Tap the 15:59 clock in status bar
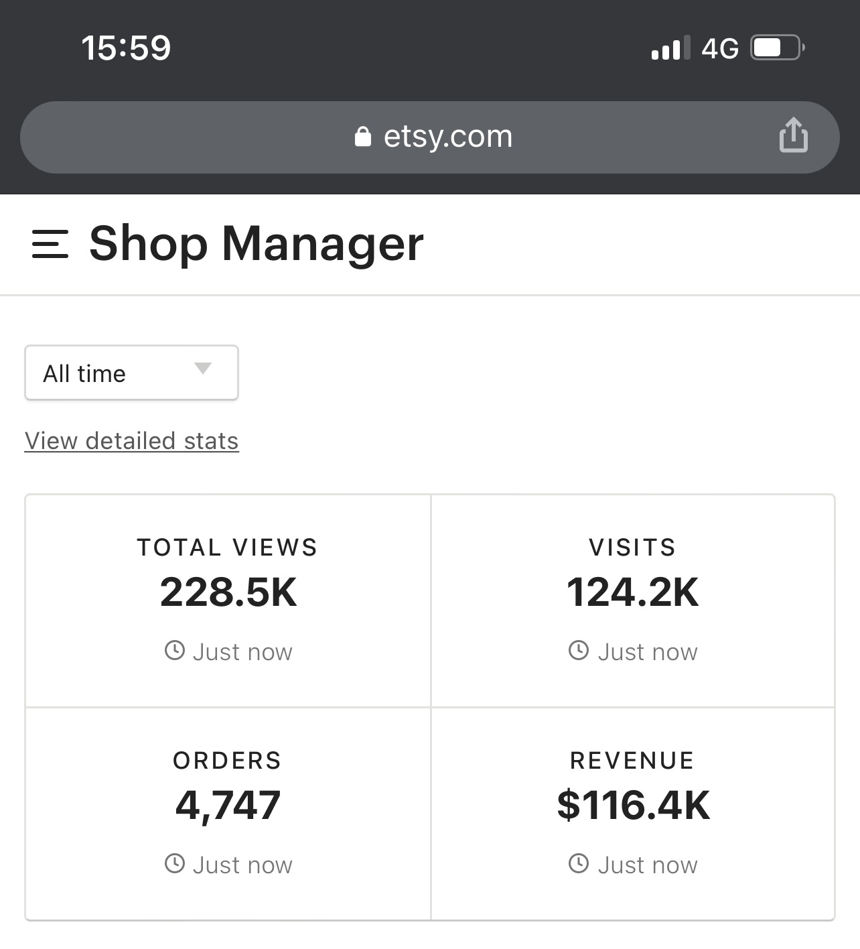Viewport: 860px width, 949px height. pyautogui.click(x=126, y=48)
